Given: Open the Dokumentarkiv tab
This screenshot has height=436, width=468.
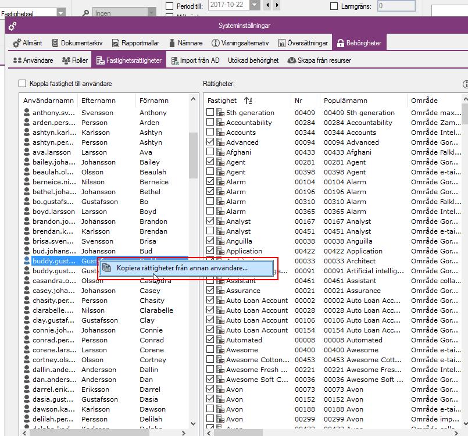Looking at the screenshot, I should coord(77,43).
